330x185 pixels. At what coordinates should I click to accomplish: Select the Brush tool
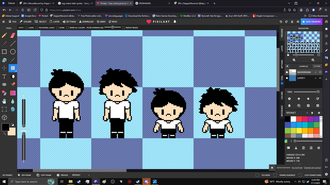4,44
